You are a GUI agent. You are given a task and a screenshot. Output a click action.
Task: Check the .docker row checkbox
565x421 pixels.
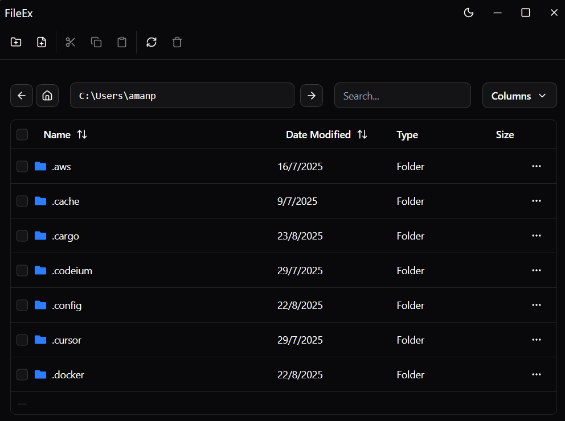click(x=22, y=374)
